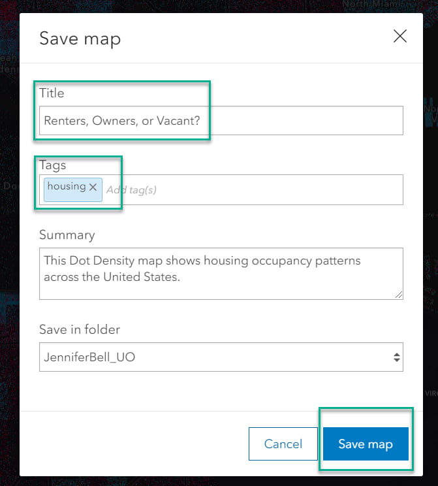The image size is (438, 486).
Task: Click the Tags field label
Action: pos(52,165)
